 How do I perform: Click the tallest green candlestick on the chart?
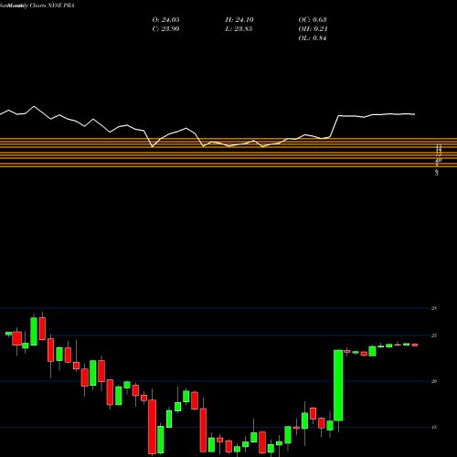tap(338, 386)
